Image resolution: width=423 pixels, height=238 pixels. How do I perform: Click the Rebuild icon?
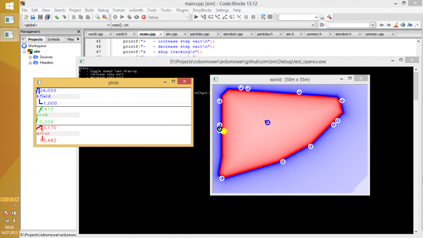tap(136, 17)
